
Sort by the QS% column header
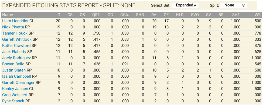point(96,15)
